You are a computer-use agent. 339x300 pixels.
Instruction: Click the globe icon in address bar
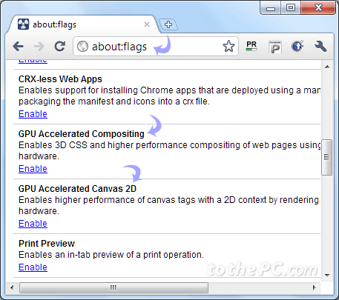click(82, 46)
